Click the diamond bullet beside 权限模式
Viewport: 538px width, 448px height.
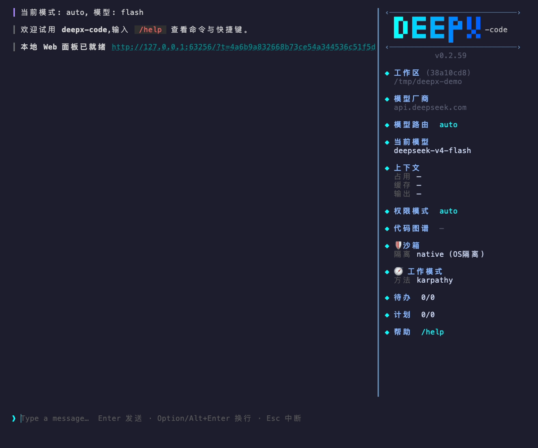[387, 211]
